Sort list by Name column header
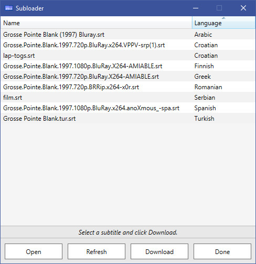256x264 pixels. pos(96,23)
